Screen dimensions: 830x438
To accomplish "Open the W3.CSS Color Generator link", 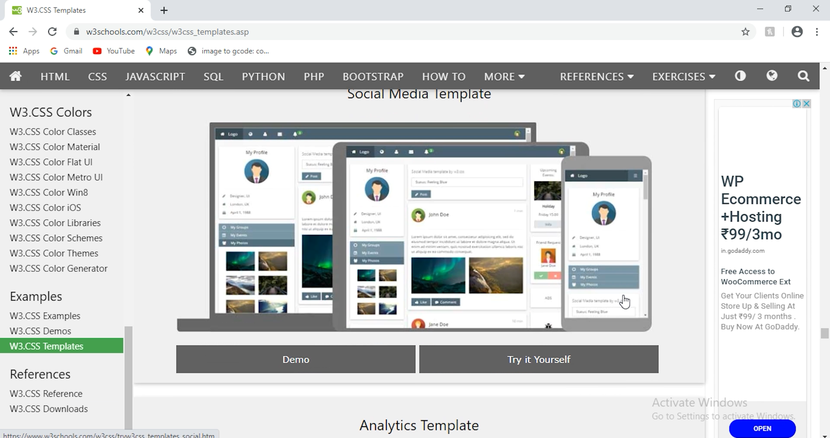I will [x=58, y=268].
